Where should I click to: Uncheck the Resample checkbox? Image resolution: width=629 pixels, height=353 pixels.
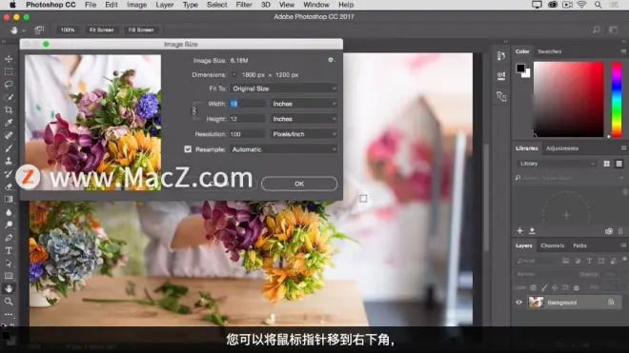point(188,149)
